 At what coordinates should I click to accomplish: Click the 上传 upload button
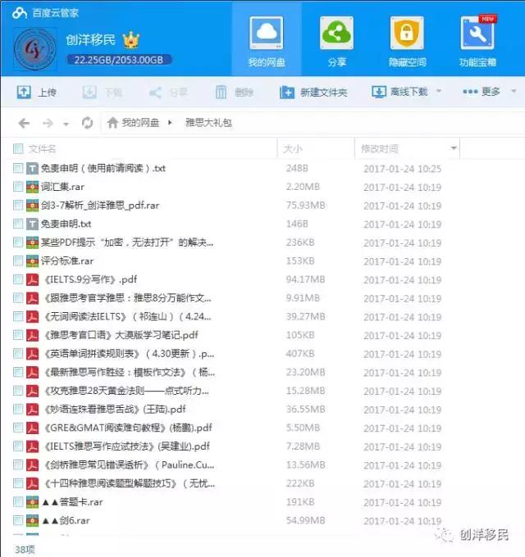[x=37, y=93]
